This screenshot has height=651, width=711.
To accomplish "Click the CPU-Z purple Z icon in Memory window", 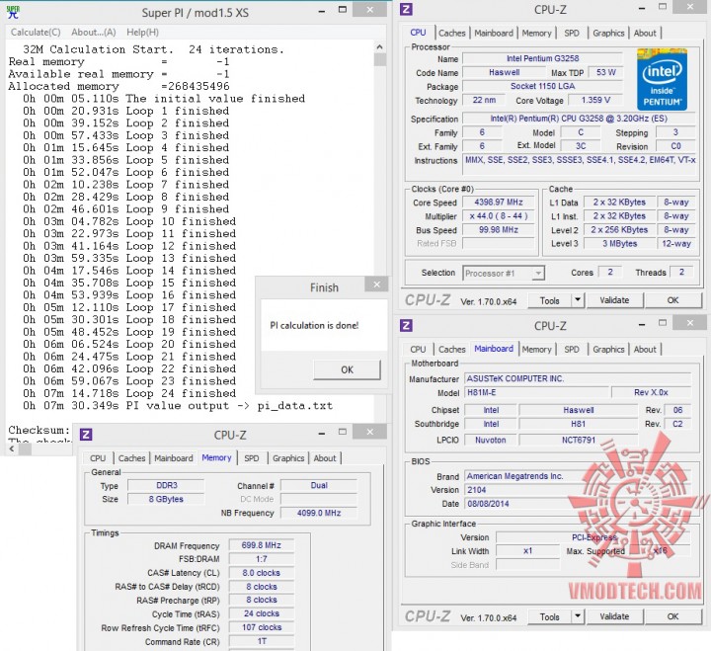I will pos(86,435).
